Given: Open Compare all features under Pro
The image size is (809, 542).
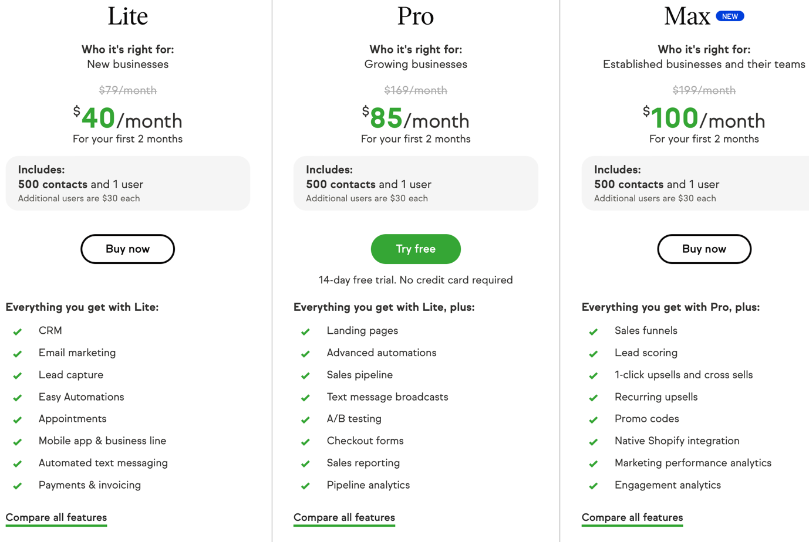Looking at the screenshot, I should coord(344,518).
